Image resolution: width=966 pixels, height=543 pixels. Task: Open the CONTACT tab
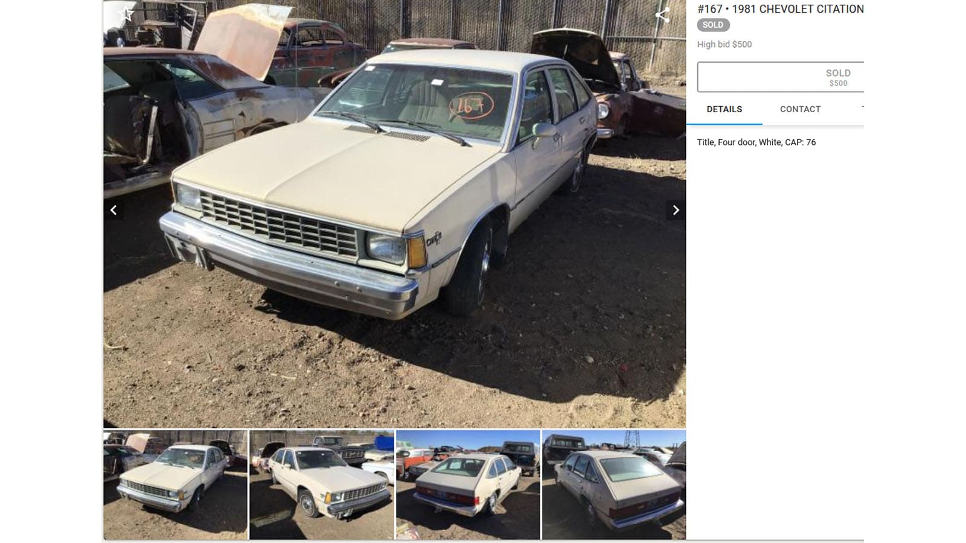[x=800, y=109]
